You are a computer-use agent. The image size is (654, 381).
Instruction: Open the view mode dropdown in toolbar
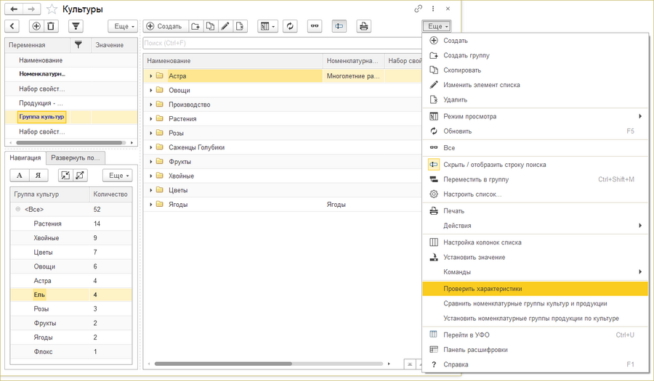point(267,26)
